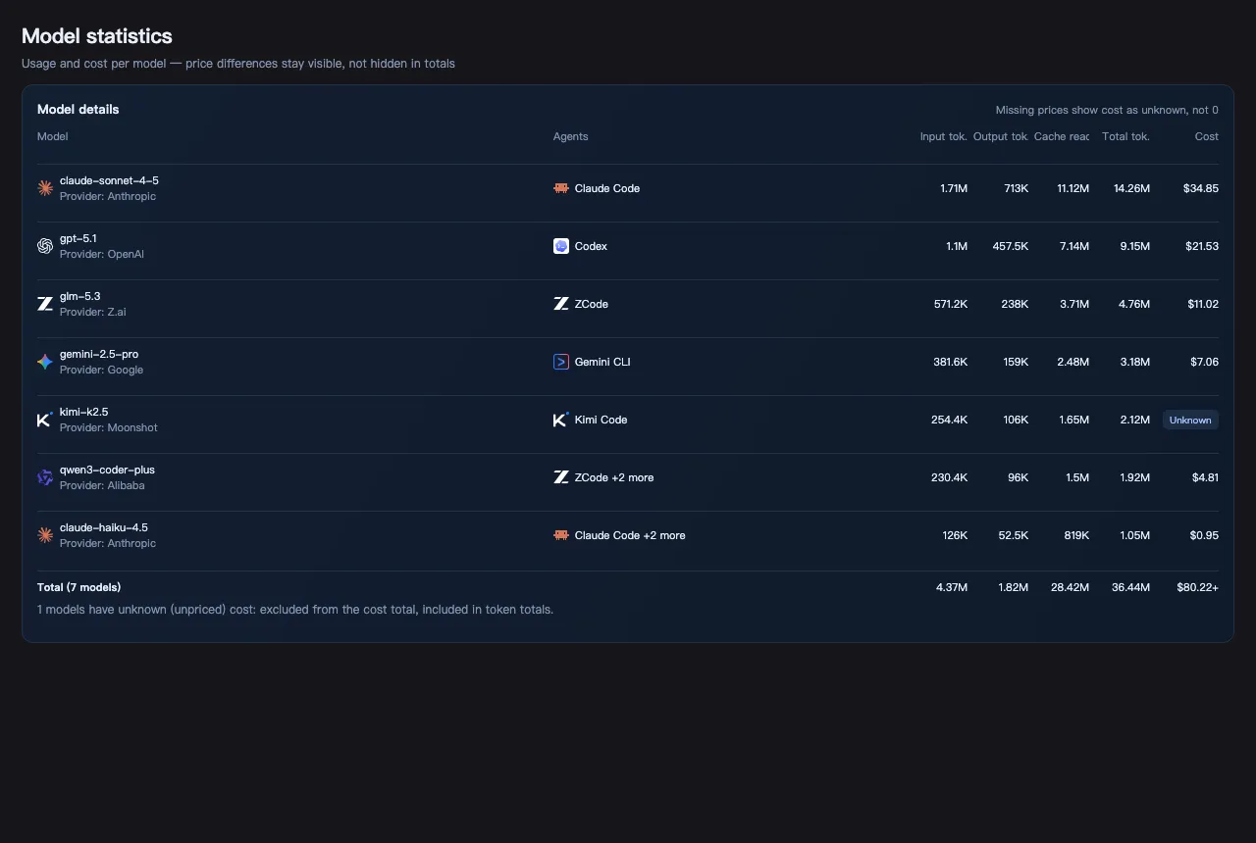The height and width of the screenshot is (843, 1256).
Task: Click the Anthropic icon beside claude-sonnet-4-5
Action: (45, 188)
